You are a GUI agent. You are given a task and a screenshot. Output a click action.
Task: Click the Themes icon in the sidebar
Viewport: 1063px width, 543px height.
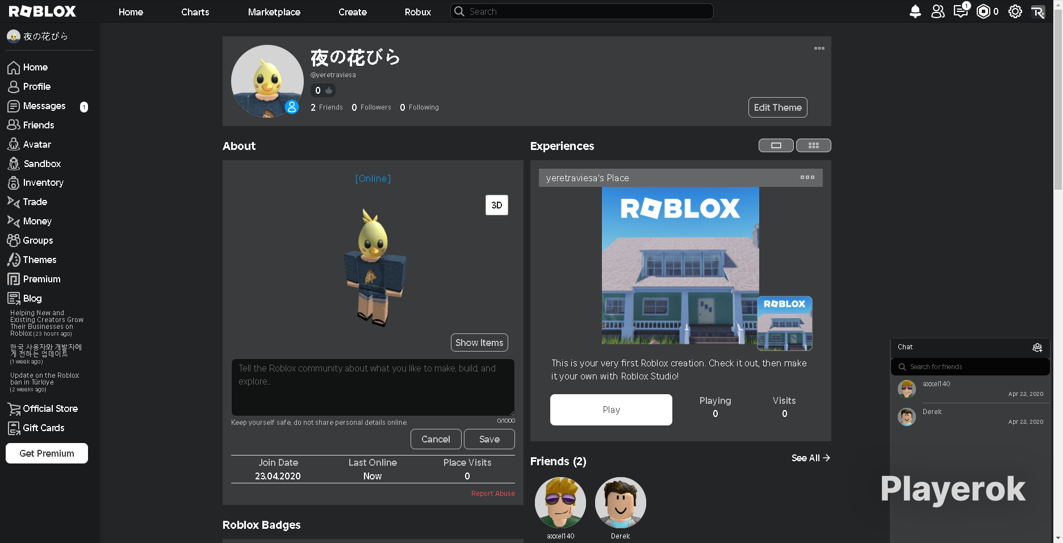pos(14,260)
